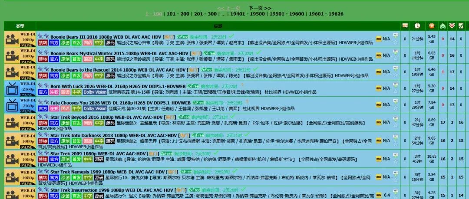Click 禁转 tag on Star Trek Beyond row
Viewport: 469px width, 199px height.
click(x=43, y=123)
